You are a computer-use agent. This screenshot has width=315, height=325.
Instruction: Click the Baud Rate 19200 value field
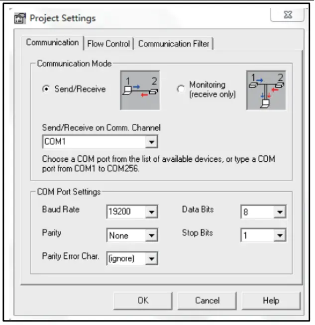pyautogui.click(x=126, y=212)
